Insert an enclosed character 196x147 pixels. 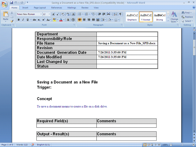(73, 20)
